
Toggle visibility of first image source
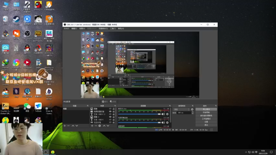[110, 109]
